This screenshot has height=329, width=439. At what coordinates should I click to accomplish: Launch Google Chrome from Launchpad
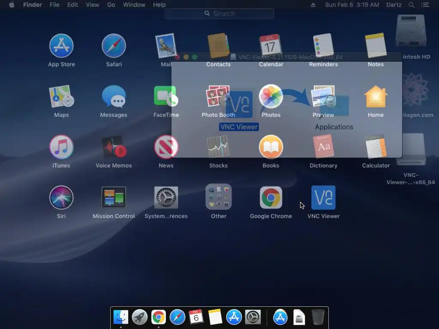pyautogui.click(x=271, y=197)
